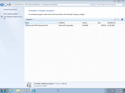Select All Control Panel Items breadcrumb

32,5
